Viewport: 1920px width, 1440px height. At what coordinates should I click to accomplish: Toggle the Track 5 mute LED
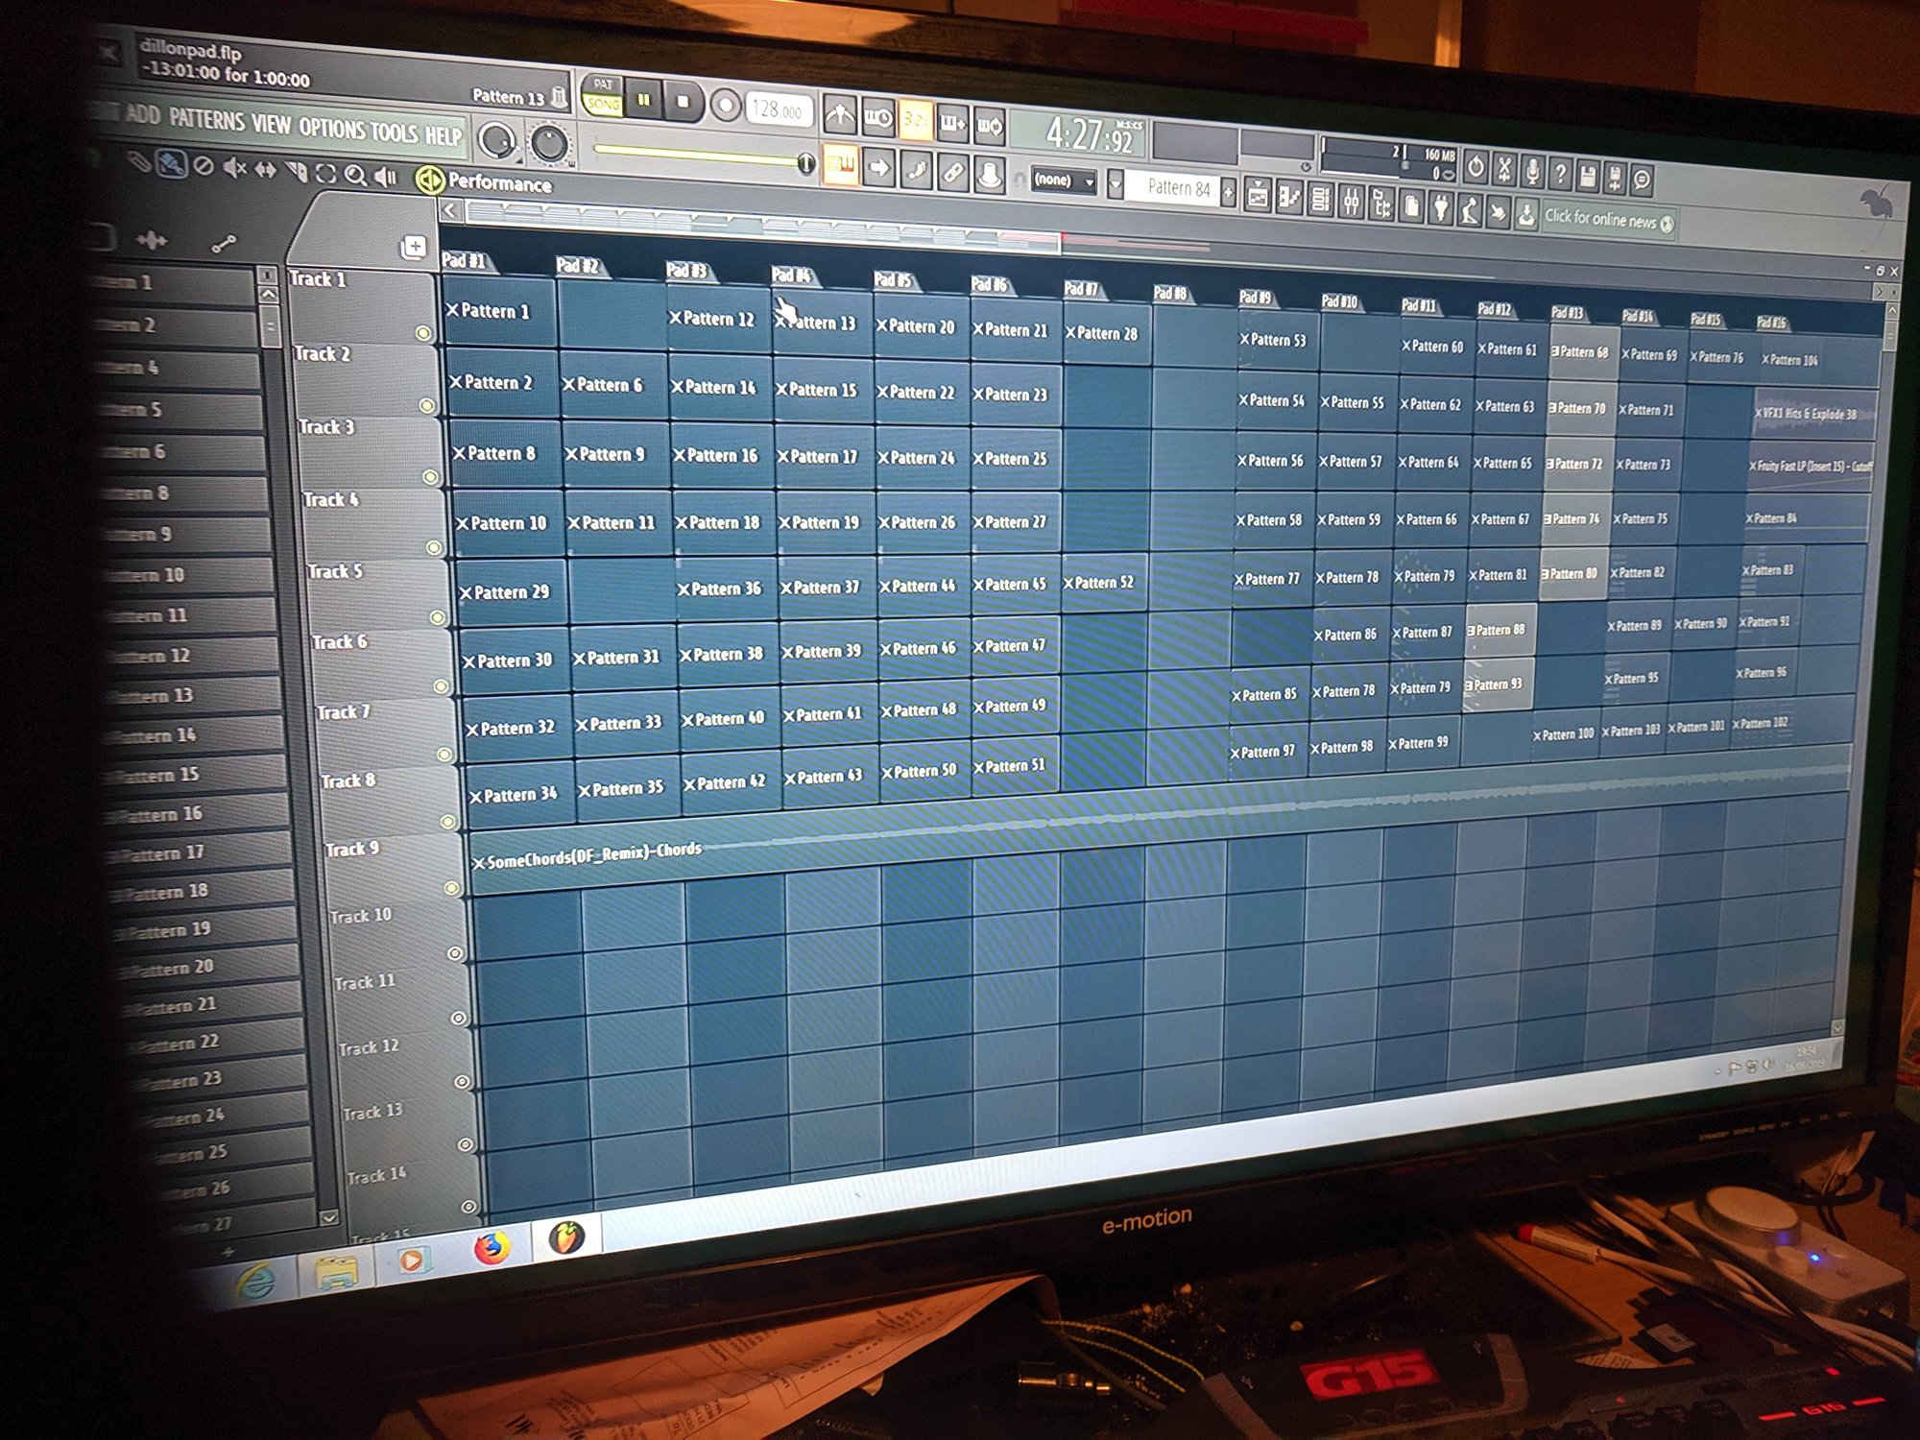[x=437, y=617]
